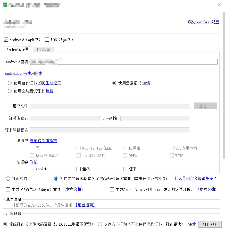Select 使用公共测试证书 option

[10, 91]
